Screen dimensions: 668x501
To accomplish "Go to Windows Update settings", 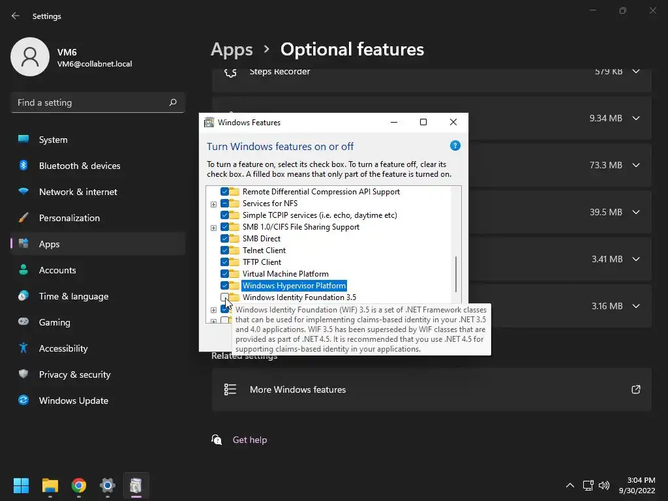I will point(73,401).
